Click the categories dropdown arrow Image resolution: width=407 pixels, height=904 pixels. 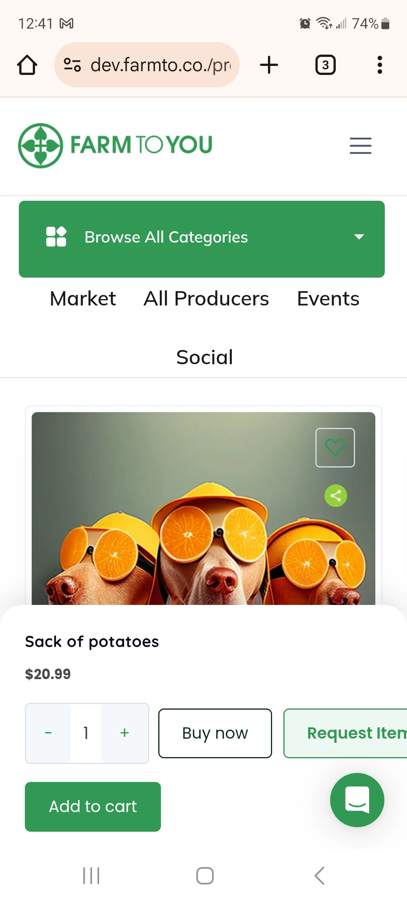click(359, 237)
